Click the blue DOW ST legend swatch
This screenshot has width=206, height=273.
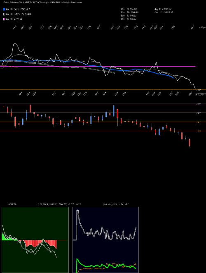point(5,9)
